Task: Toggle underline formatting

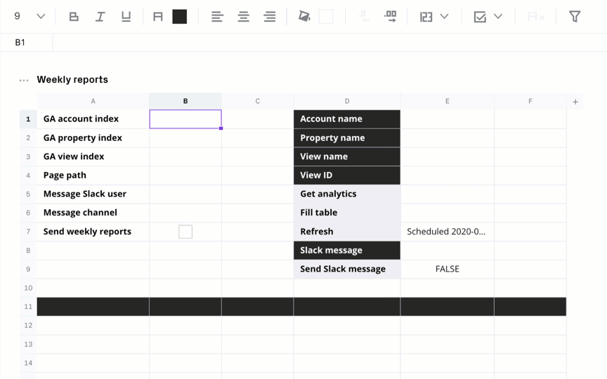Action: (x=126, y=17)
